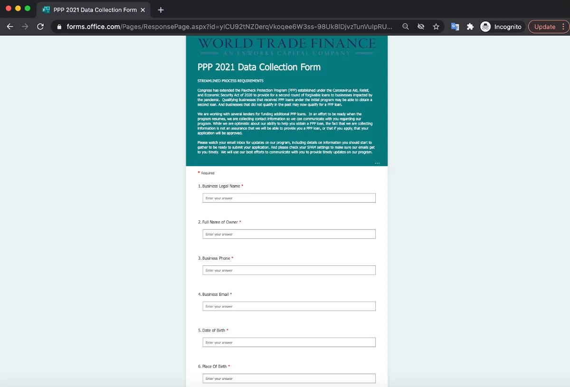
Task: Reload the page with the refresh icon
Action: point(40,27)
